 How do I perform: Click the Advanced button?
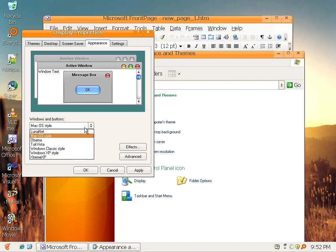tap(133, 157)
